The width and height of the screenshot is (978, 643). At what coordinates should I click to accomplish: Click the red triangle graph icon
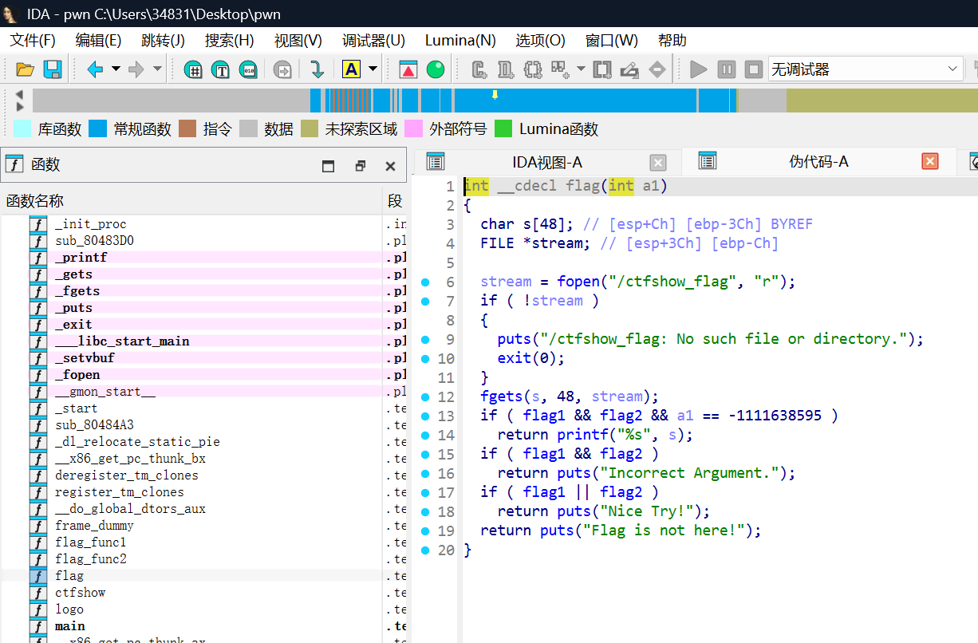tap(408, 69)
